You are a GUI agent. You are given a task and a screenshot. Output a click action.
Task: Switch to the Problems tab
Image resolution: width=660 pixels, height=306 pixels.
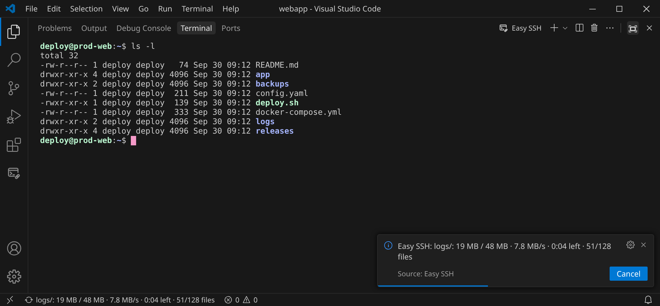pyautogui.click(x=55, y=28)
